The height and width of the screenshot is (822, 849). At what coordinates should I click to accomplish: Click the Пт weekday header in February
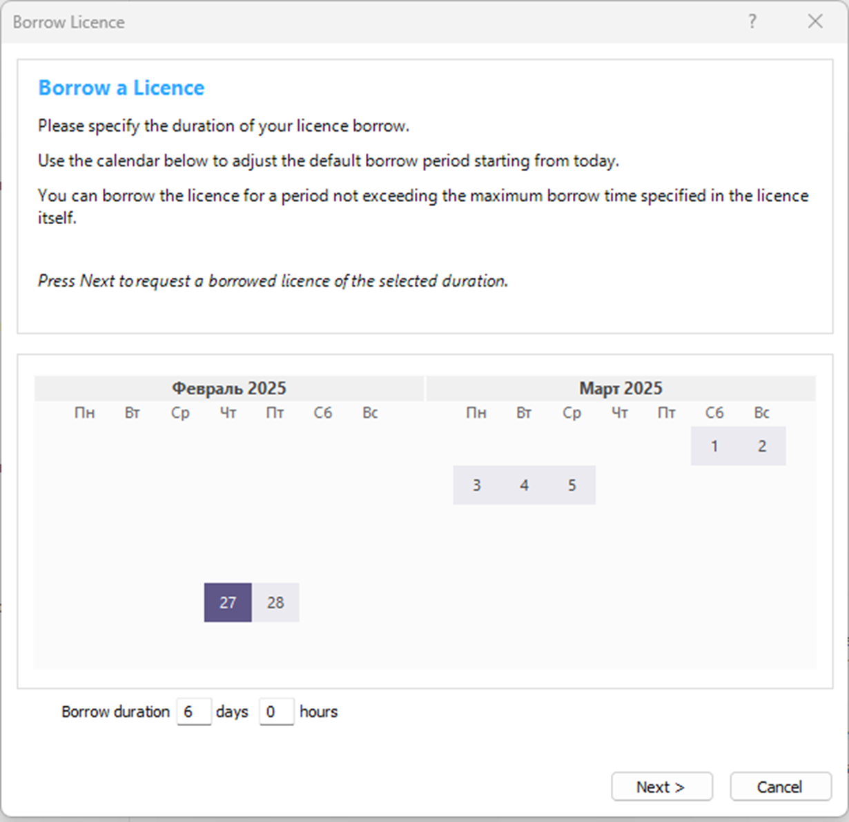pyautogui.click(x=275, y=413)
